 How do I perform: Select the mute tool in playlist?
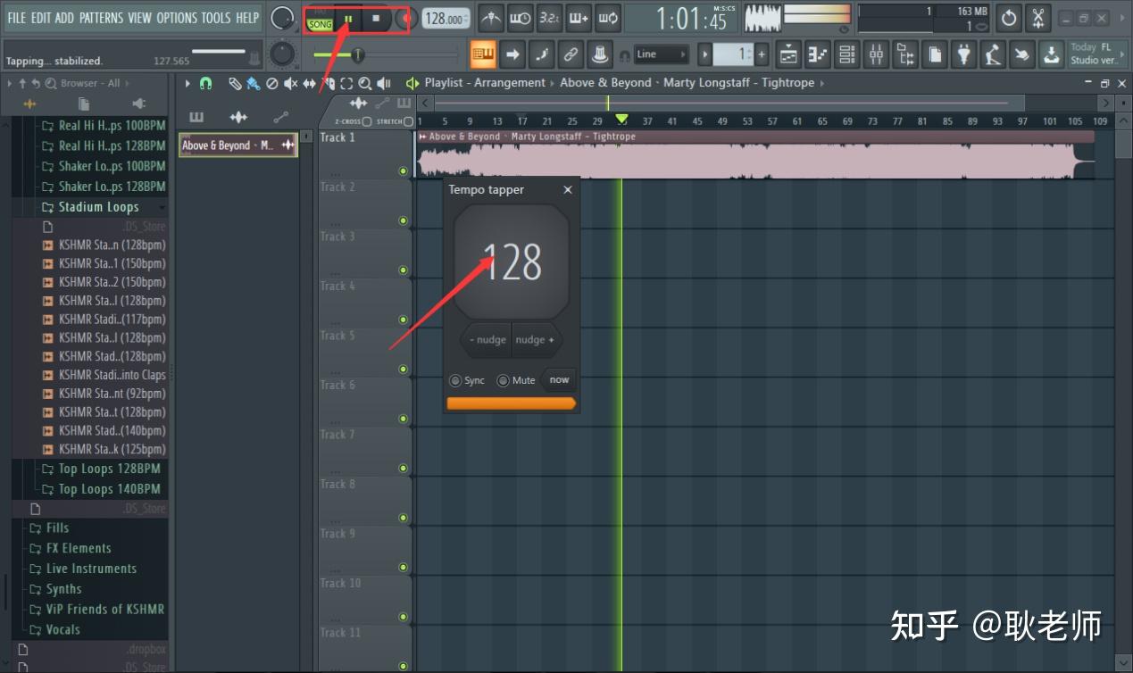tap(291, 83)
